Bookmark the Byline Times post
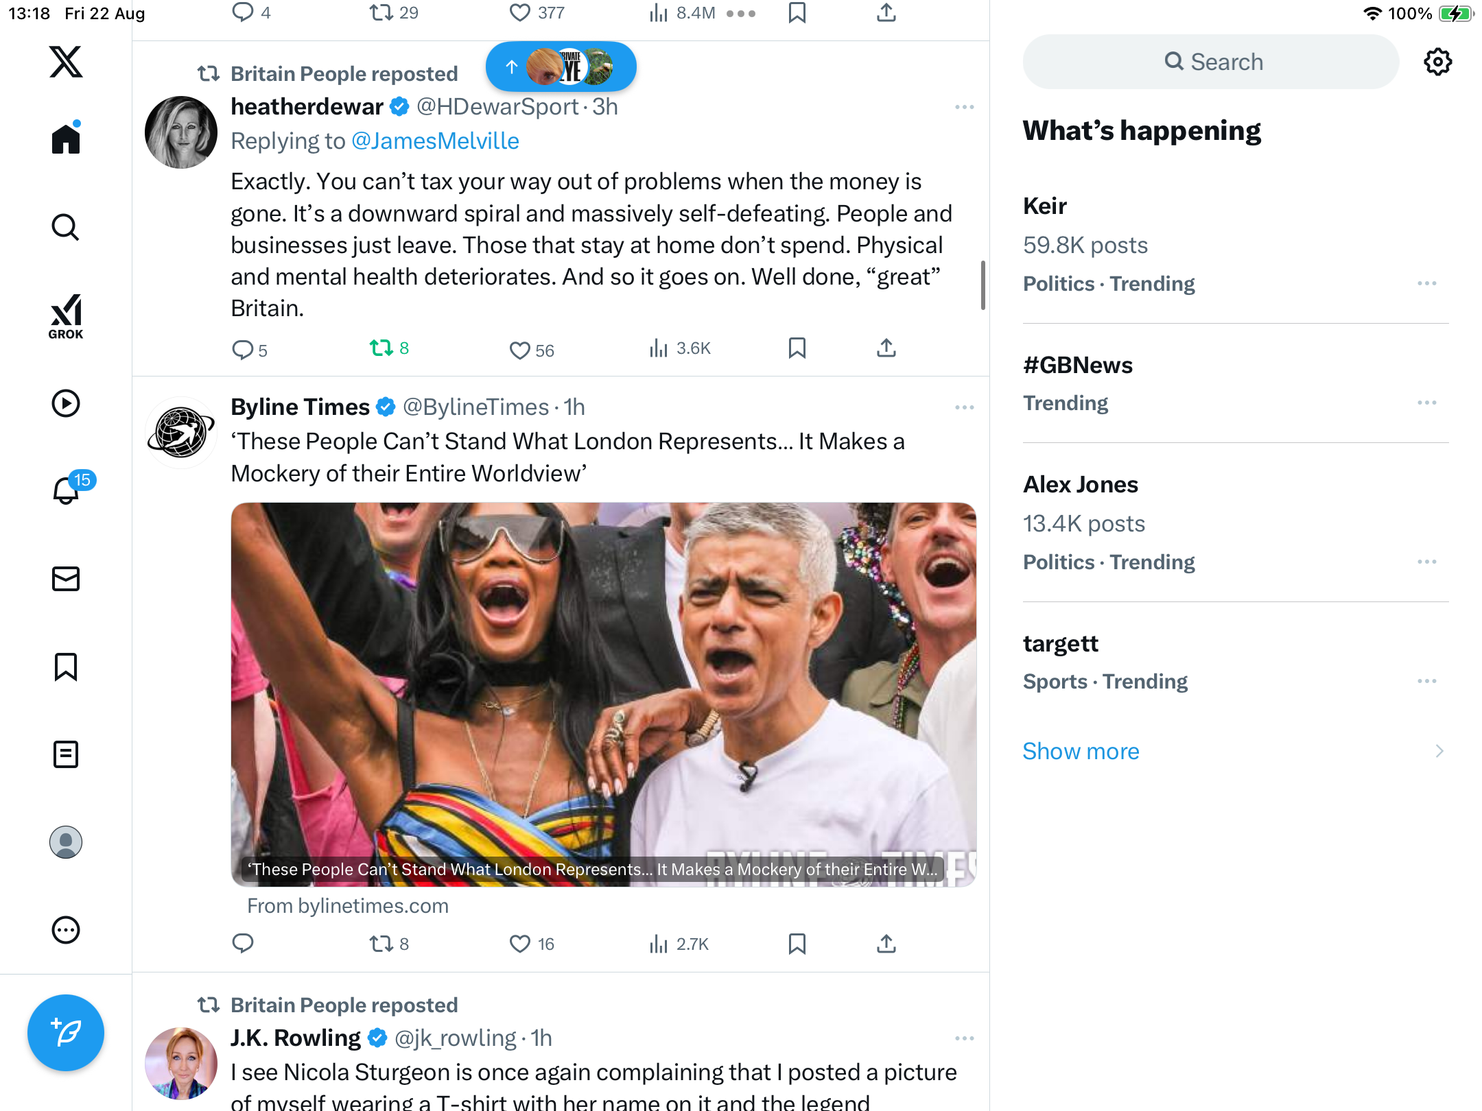This screenshot has width=1482, height=1111. (x=797, y=944)
